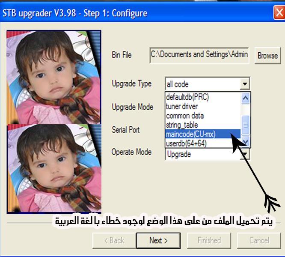The image size is (285, 257).
Task: Click the list scrollbar up arrow
Action: pos(246,98)
